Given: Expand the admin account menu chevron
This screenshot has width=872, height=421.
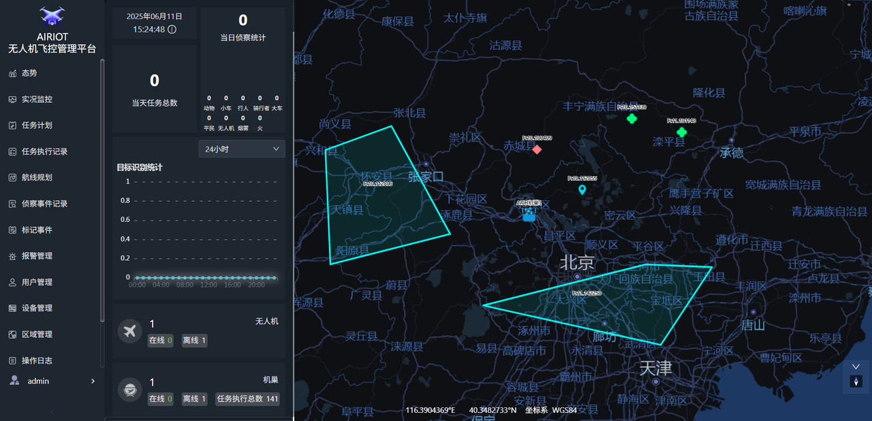Looking at the screenshot, I should tap(93, 381).
